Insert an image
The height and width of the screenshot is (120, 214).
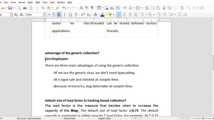[x=107, y=8]
